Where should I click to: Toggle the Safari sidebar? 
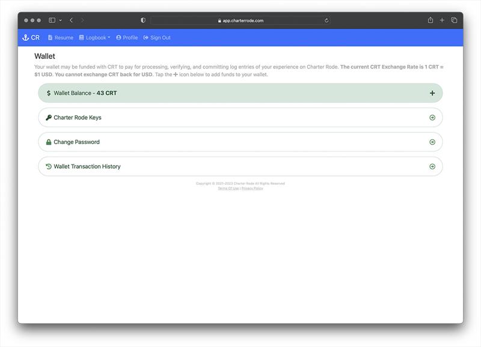coord(52,20)
